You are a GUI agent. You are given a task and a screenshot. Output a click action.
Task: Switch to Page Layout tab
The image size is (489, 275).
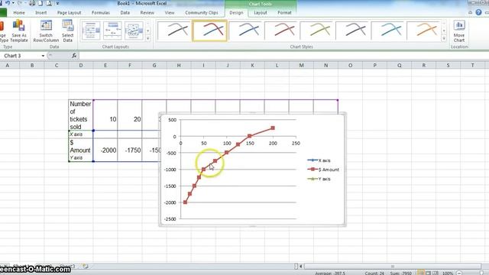click(69, 13)
